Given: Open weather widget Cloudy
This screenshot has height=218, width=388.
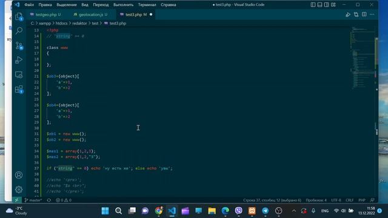Looking at the screenshot, I should [16, 211].
